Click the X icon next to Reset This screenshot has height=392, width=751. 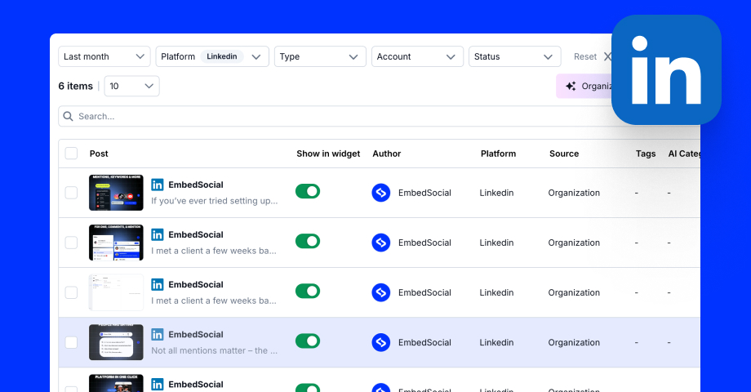point(607,56)
